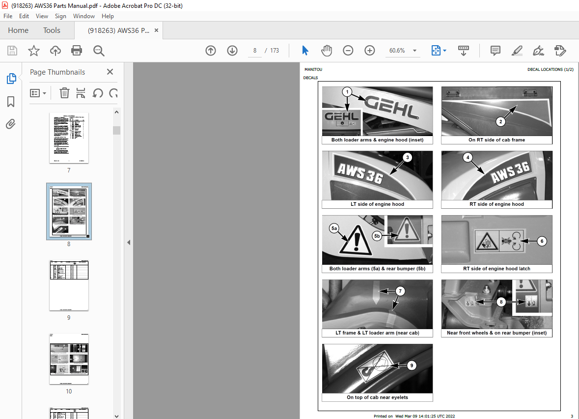Click the 'MANITOU' page header text

313,69
